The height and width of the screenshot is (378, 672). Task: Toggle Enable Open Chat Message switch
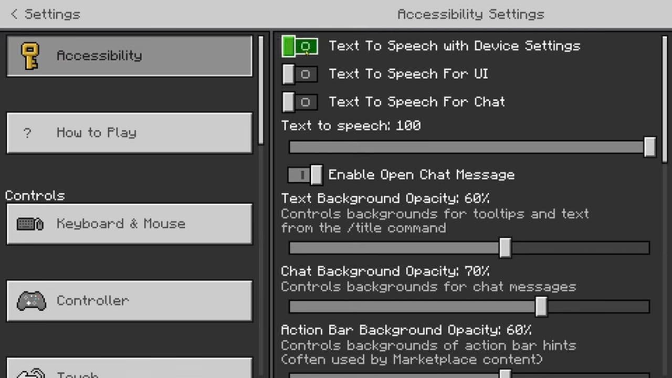pos(306,175)
